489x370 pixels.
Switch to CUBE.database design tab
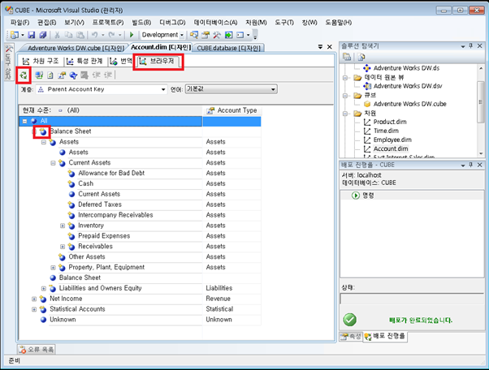click(228, 48)
